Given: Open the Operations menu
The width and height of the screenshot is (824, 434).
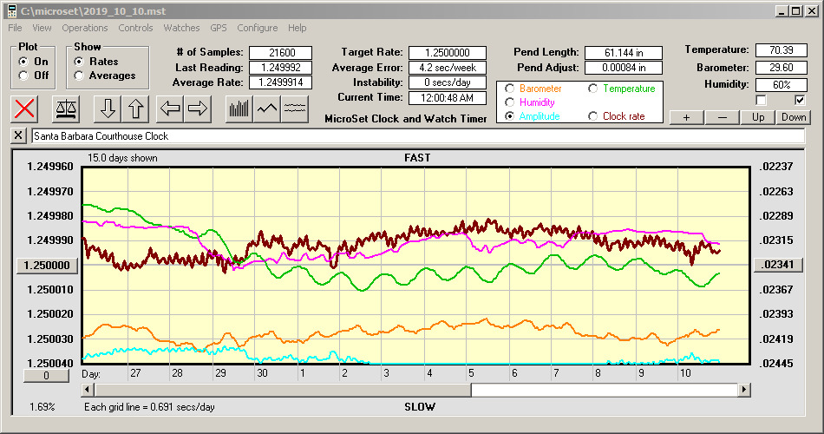Looking at the screenshot, I should tap(85, 28).
